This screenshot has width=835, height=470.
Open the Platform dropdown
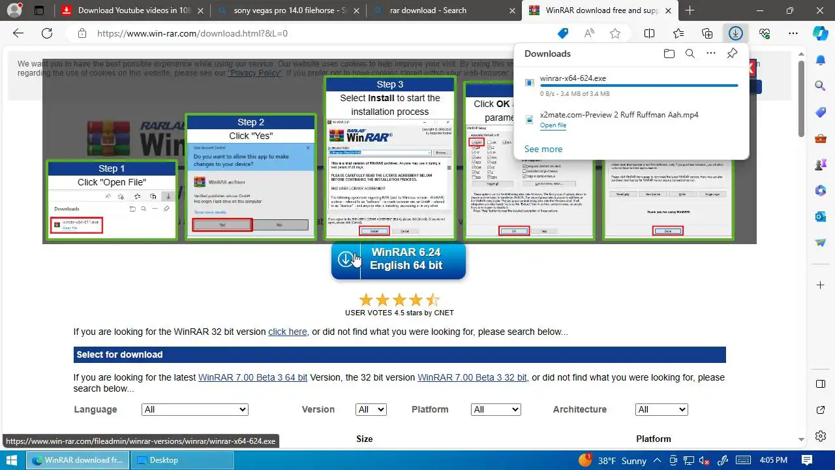pyautogui.click(x=496, y=409)
